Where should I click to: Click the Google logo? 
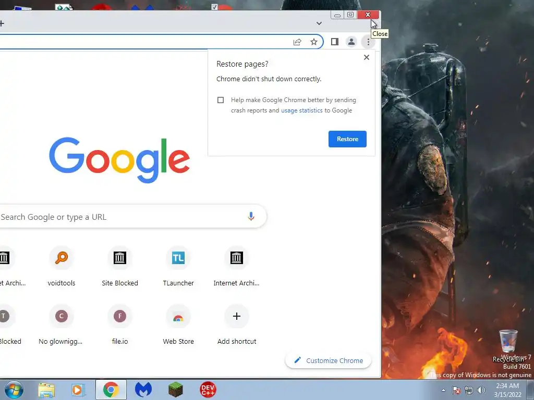pos(119,160)
